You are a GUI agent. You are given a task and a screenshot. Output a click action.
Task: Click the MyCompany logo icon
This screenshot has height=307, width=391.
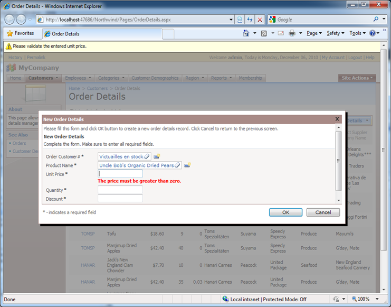click(11, 68)
